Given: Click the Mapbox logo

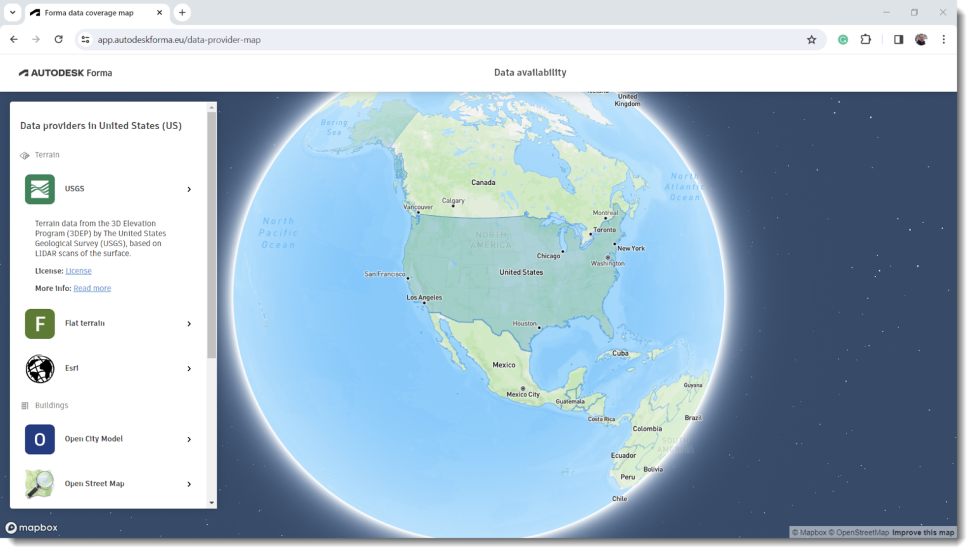Looking at the screenshot, I should point(32,527).
